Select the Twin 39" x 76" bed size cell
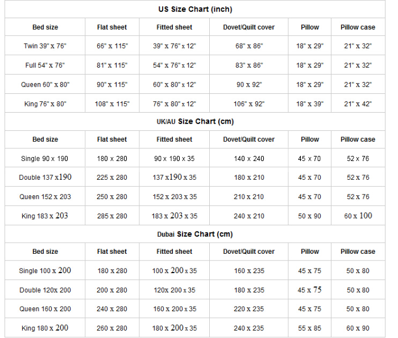This screenshot has height=338, width=398. [x=45, y=46]
